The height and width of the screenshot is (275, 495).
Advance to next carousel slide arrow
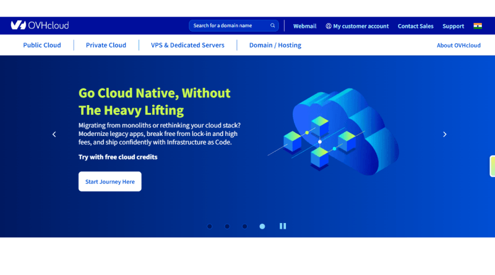(x=444, y=134)
